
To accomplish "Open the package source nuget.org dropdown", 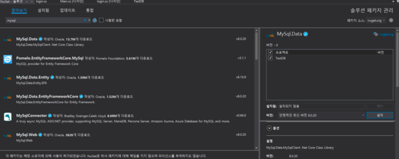I will [x=376, y=20].
